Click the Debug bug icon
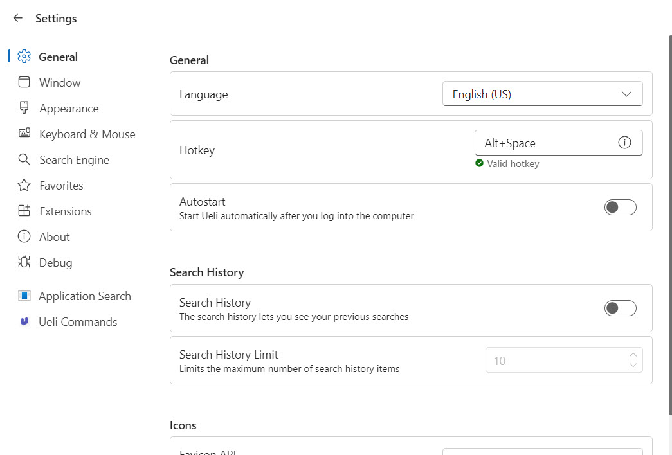Screen dimensions: 672x455 tap(24, 262)
